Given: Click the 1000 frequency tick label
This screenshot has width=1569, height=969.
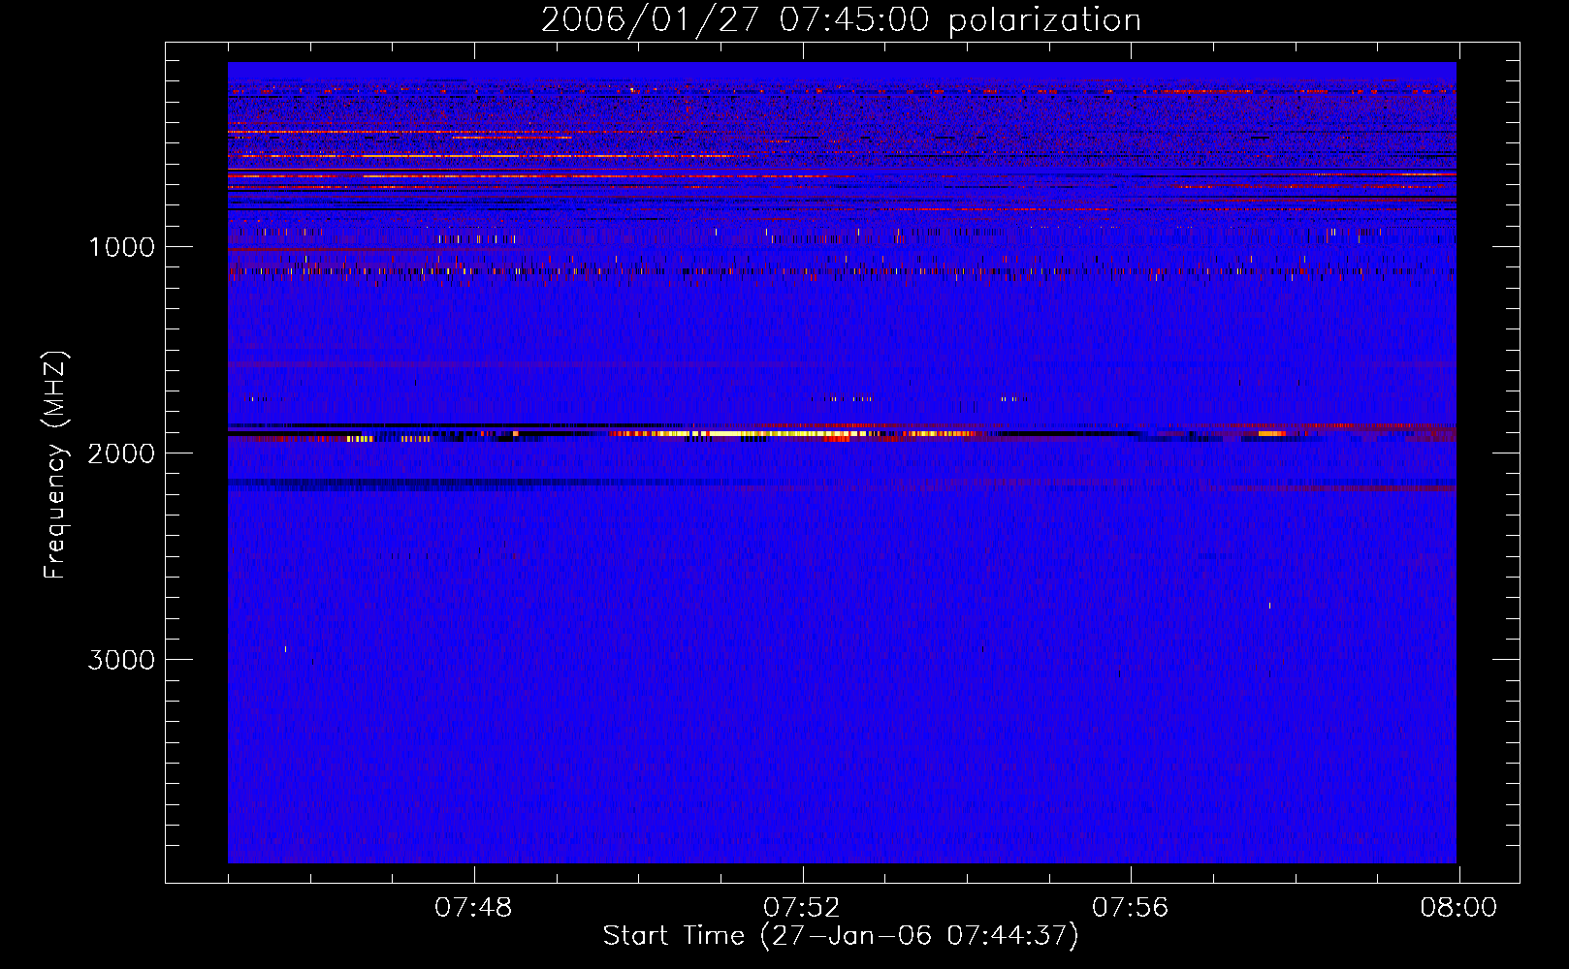Looking at the screenshot, I should pos(121,247).
